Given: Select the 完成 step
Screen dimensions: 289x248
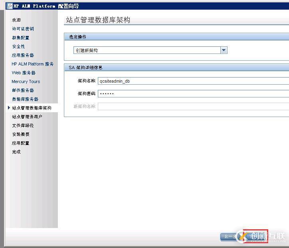Looking at the screenshot, I should click(16, 152).
